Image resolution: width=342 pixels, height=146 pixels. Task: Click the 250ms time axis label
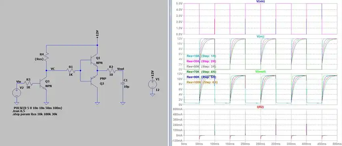[260, 144]
